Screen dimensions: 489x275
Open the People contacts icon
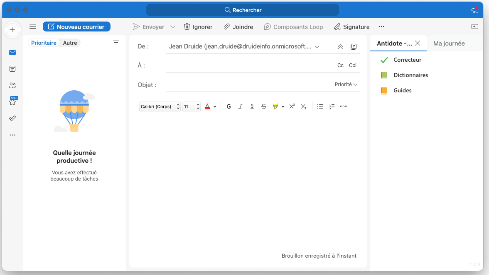pyautogui.click(x=12, y=85)
